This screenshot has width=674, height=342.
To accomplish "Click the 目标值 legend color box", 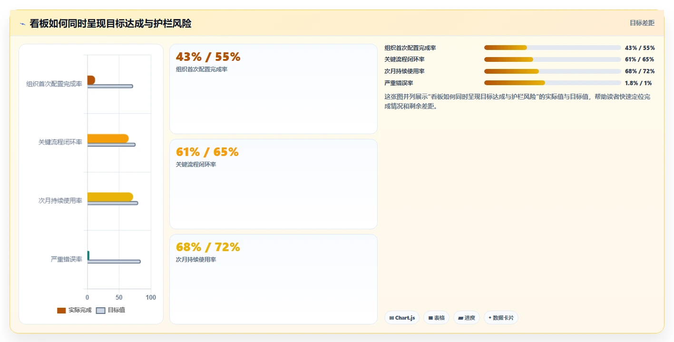I will [100, 311].
